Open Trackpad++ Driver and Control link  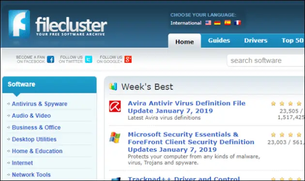[x=183, y=179]
